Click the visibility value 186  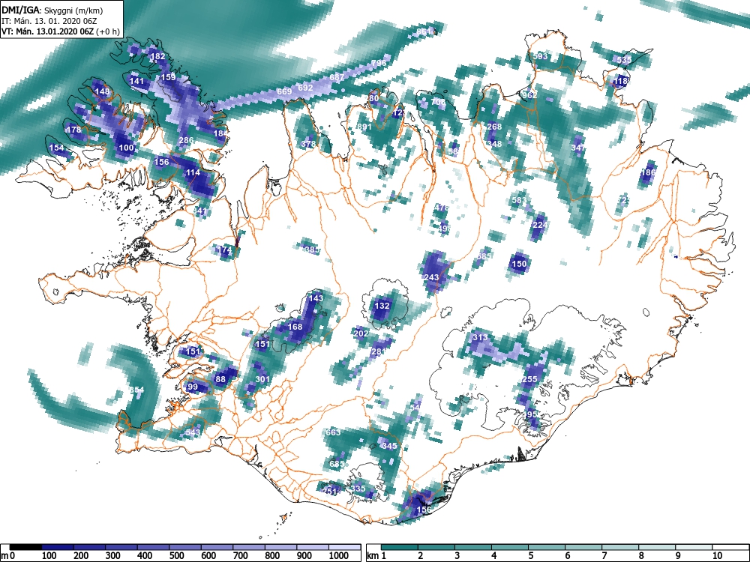(648, 172)
